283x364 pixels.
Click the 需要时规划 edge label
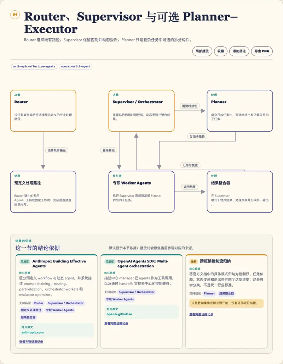tap(190, 106)
